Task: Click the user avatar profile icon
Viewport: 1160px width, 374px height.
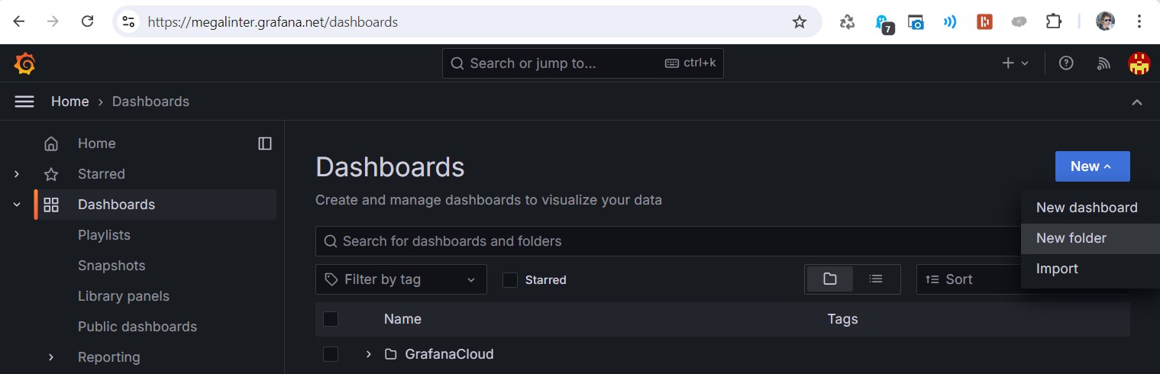Action: (x=1139, y=63)
